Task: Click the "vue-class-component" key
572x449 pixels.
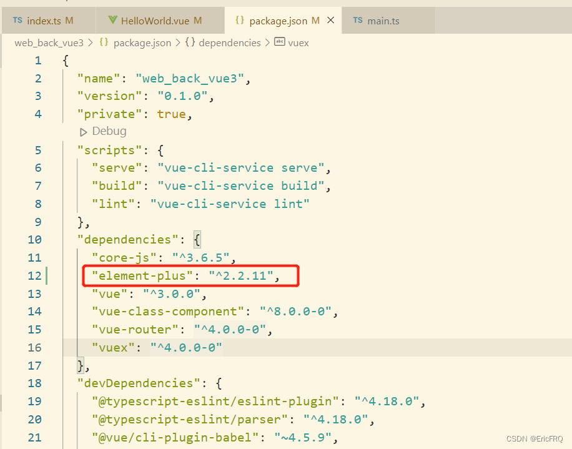Action: [x=168, y=312]
